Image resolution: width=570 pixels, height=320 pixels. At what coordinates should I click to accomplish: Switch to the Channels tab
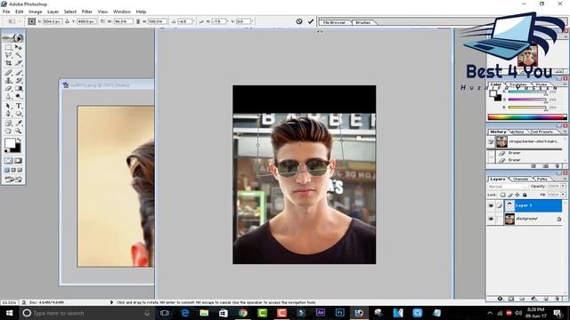(520, 179)
